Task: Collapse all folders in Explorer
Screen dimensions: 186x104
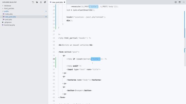Action: pos(45,2)
